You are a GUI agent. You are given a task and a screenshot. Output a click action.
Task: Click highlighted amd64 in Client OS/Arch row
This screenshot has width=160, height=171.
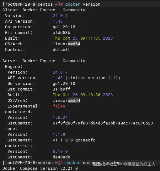pos(74,44)
